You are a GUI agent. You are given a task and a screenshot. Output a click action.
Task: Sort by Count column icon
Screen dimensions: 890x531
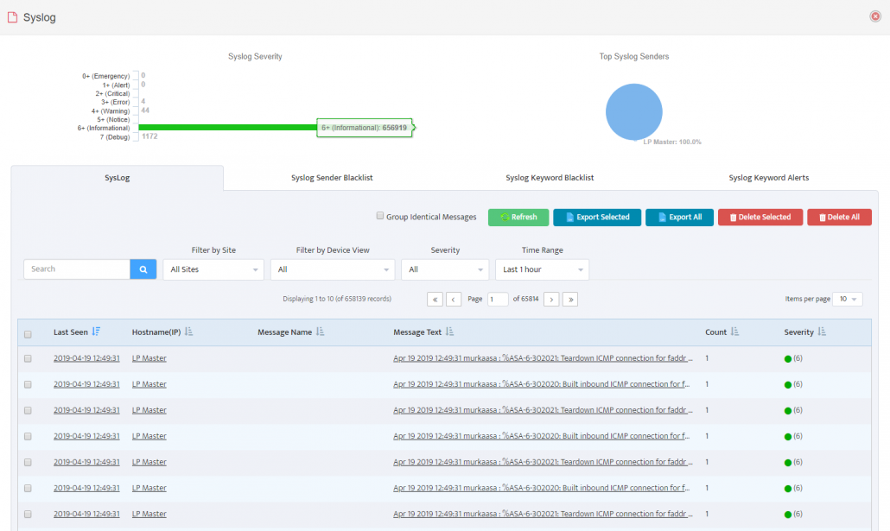735,332
